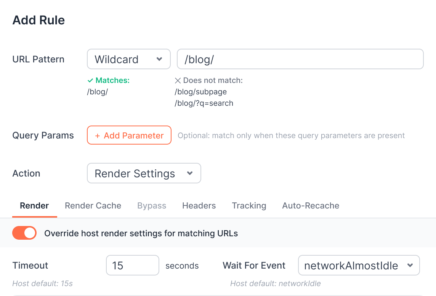This screenshot has width=436, height=296.
Task: Click the Action label
Action: pyautogui.click(x=26, y=173)
